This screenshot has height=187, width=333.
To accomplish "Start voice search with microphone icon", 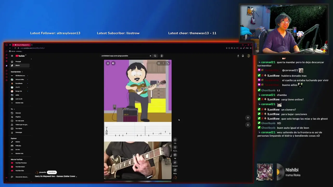I will tap(162, 56).
